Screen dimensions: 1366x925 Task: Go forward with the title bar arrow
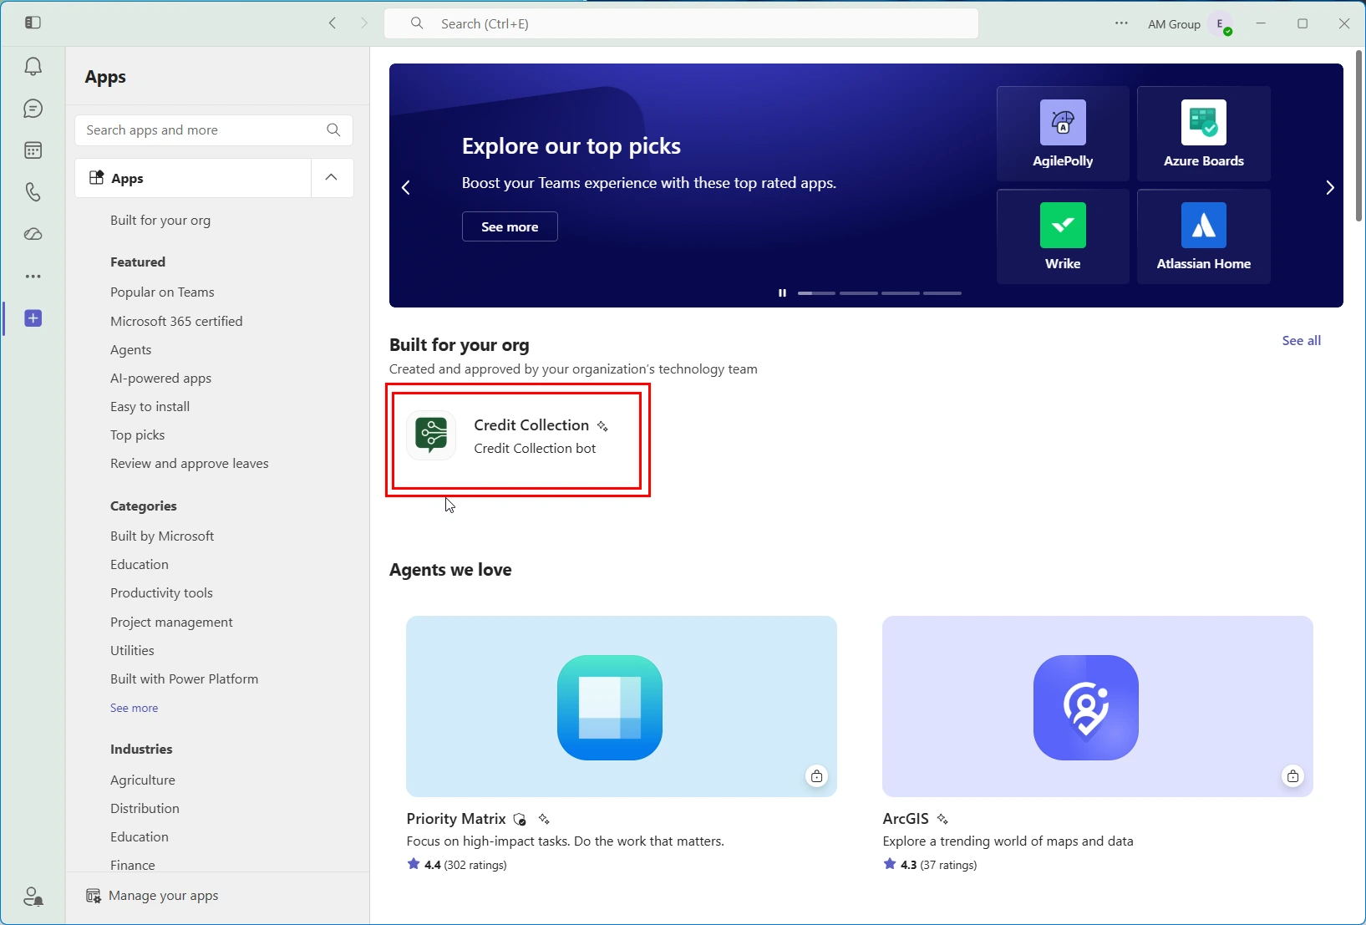click(364, 23)
